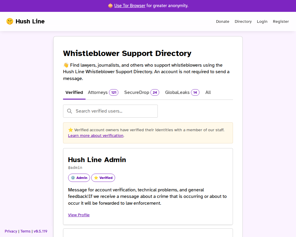Switch to the Attorneys tab
296x237 pixels.
coord(103,92)
